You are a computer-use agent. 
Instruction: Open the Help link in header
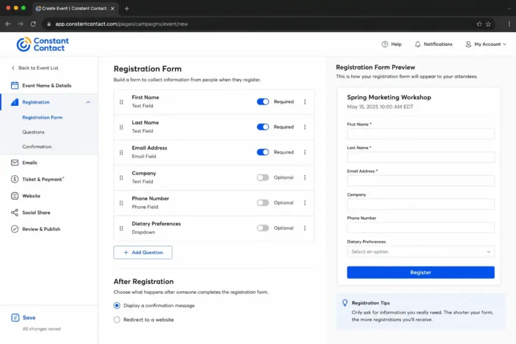click(x=396, y=44)
